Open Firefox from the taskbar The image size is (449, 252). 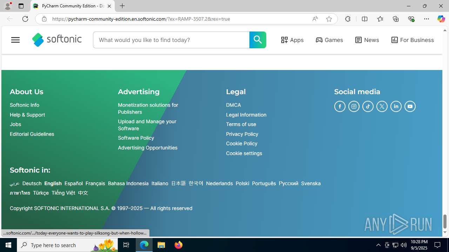tap(179, 245)
